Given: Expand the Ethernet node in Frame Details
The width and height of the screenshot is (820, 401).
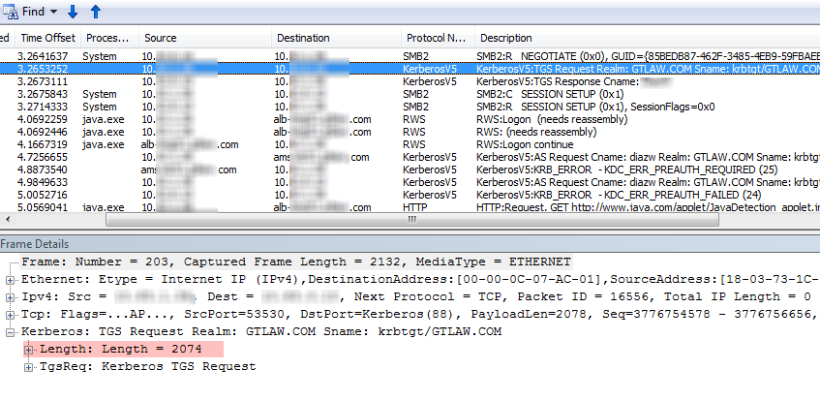Looking at the screenshot, I should pos(10,279).
